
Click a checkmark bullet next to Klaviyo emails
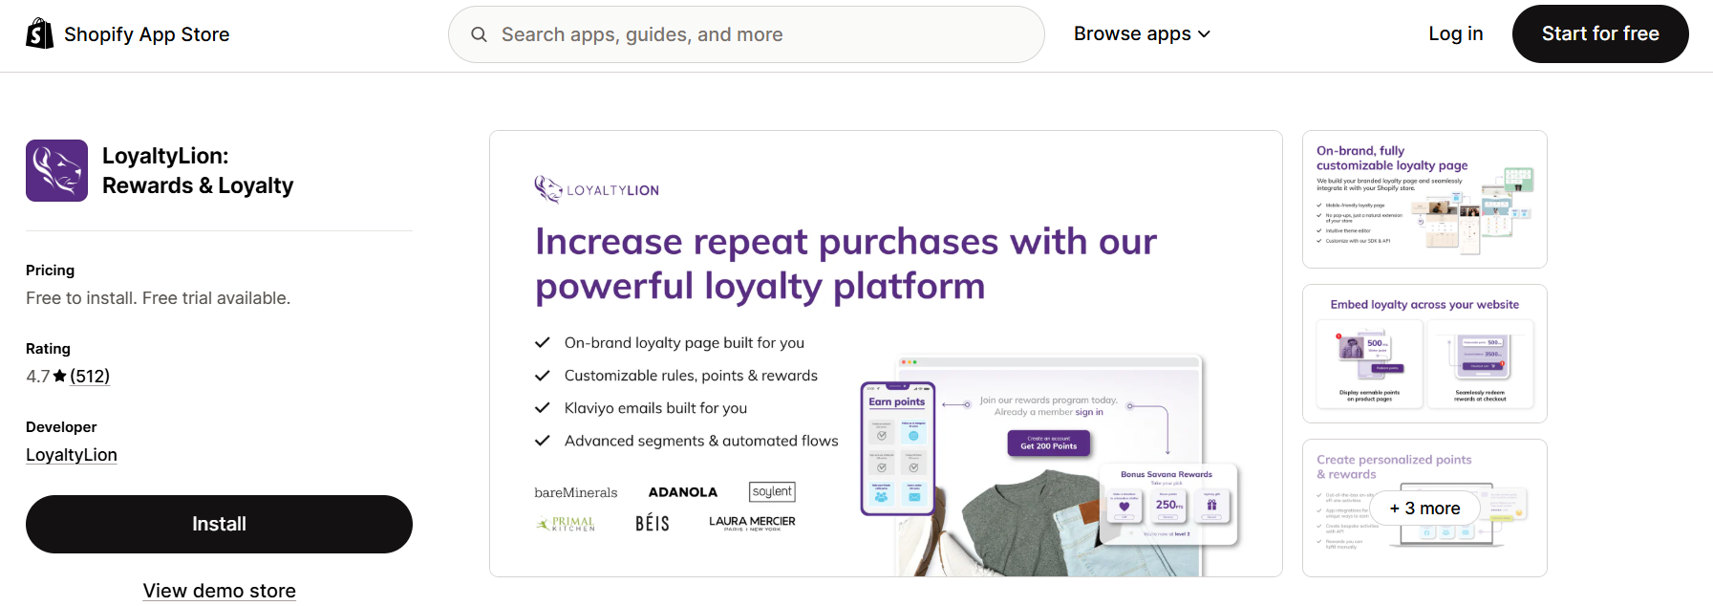543,407
